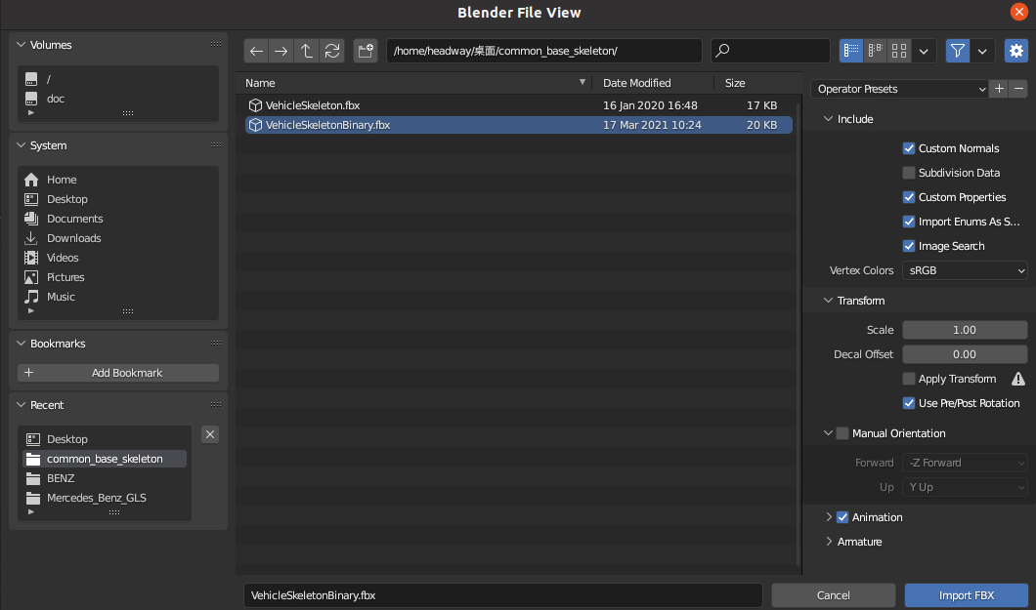Sort files by Name column
The image size is (1036, 610).
[x=413, y=83]
